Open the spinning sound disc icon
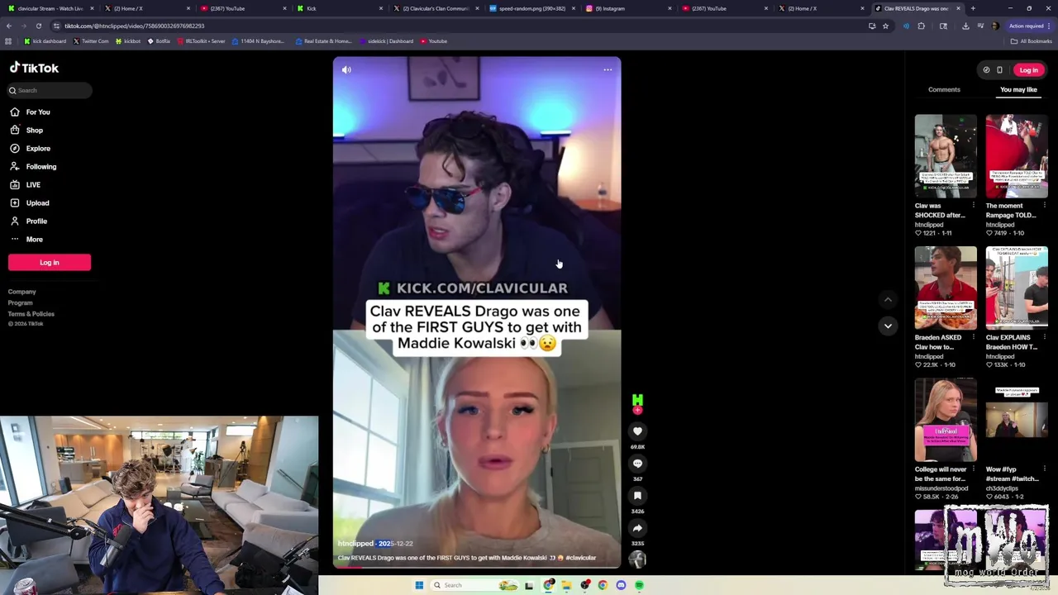The height and width of the screenshot is (595, 1058). [637, 559]
